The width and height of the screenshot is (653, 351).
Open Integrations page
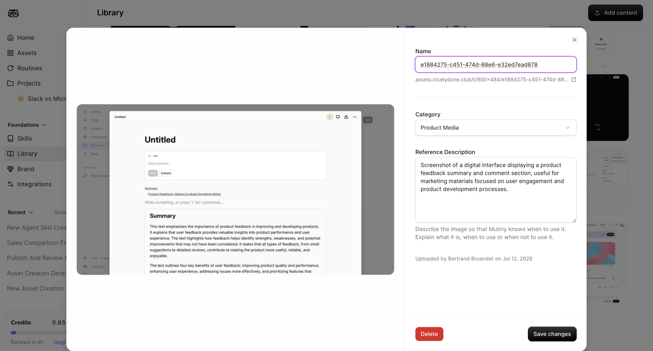[x=34, y=184]
